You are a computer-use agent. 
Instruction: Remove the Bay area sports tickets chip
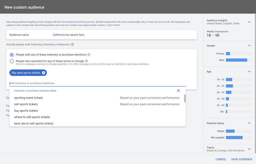[43, 73]
